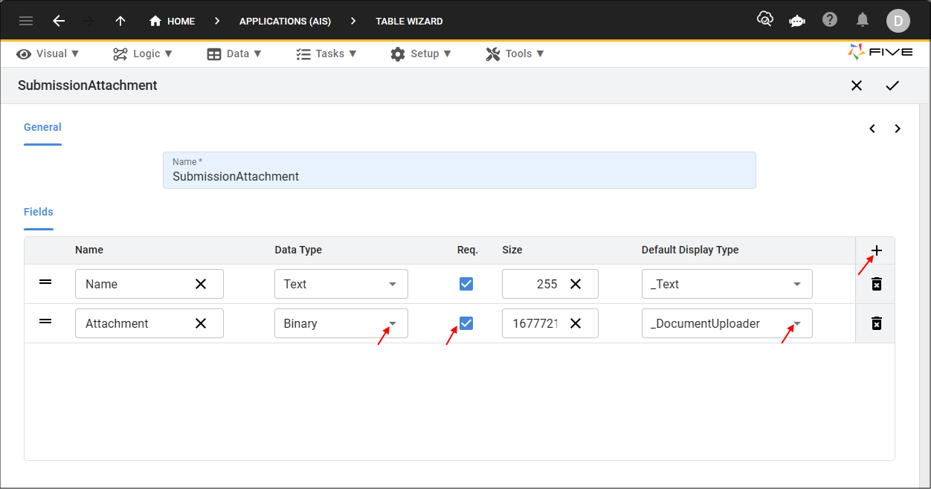Delete the Name field row
Viewport: 931px width, 489px height.
(876, 283)
